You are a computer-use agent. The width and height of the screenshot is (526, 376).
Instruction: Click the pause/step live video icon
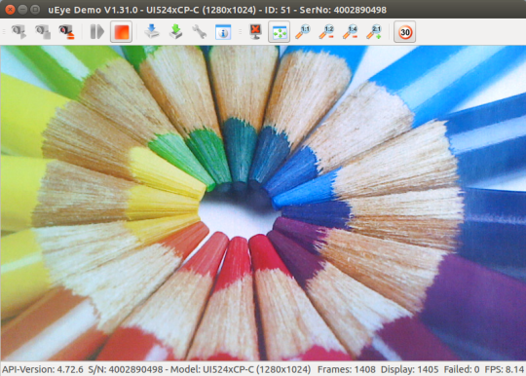97,32
